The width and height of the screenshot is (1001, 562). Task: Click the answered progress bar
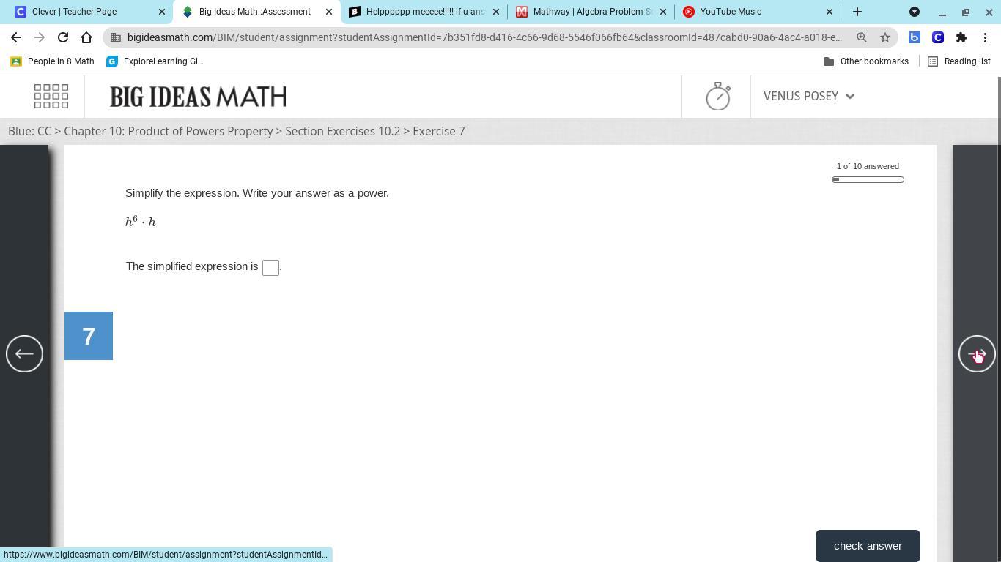point(868,179)
